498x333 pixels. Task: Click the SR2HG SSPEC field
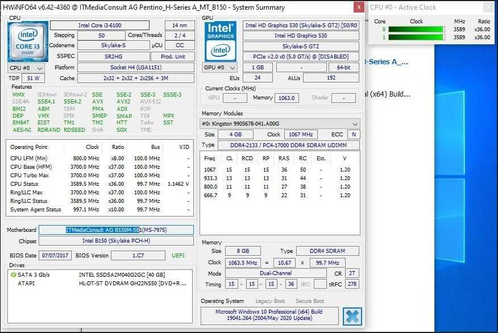[x=113, y=56]
